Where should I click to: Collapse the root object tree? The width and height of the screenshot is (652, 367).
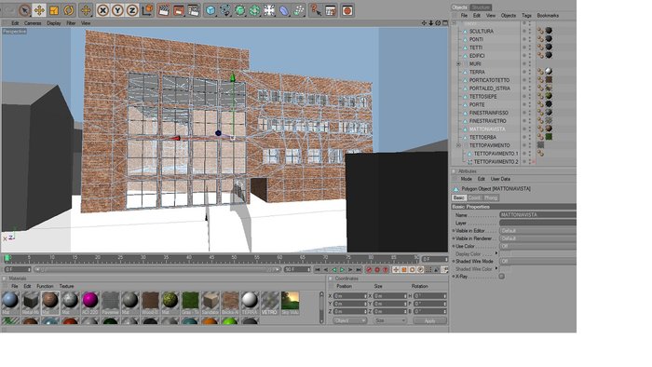coord(455,23)
